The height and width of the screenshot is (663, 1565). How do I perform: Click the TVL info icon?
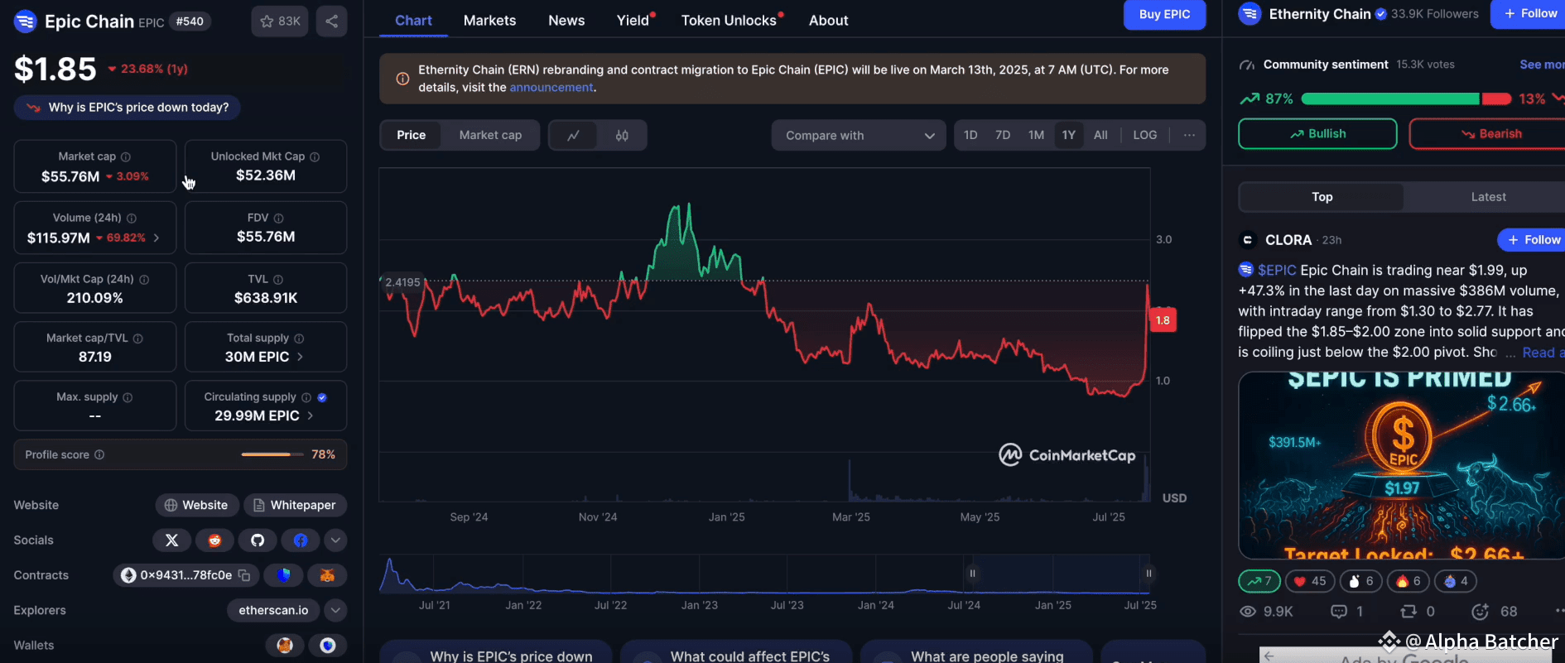(278, 280)
